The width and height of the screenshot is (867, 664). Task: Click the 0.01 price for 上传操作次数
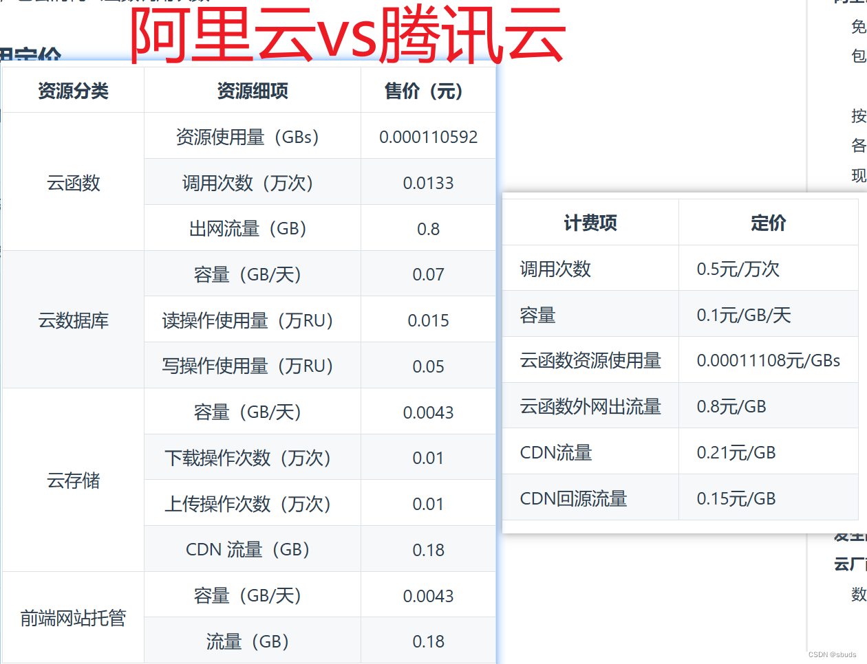coord(428,504)
